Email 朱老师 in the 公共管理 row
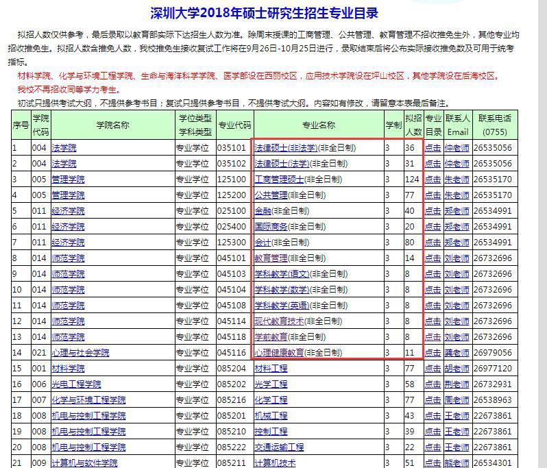 [x=457, y=195]
